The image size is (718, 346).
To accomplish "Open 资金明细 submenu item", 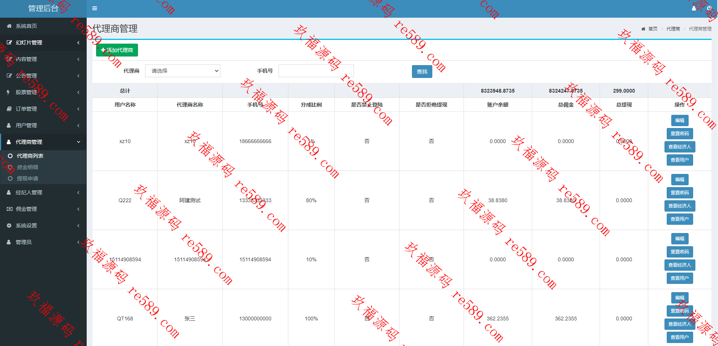I will click(x=43, y=167).
